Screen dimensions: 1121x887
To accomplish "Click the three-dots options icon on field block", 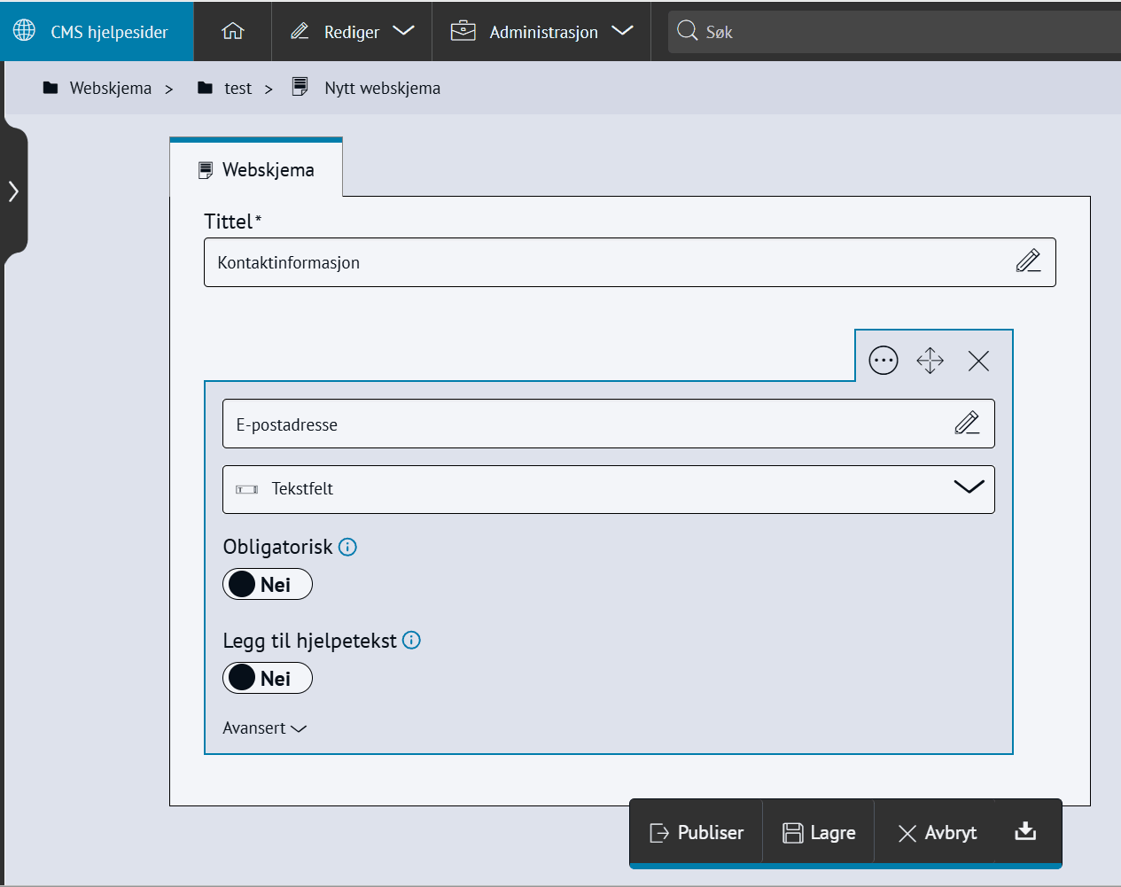I will 883,361.
